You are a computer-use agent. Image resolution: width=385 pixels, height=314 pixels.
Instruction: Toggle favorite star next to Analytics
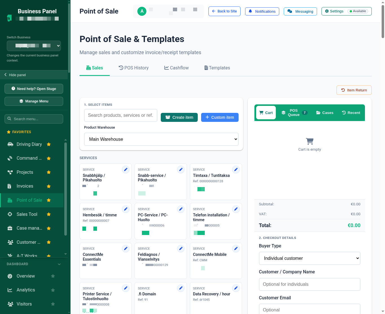53,290
